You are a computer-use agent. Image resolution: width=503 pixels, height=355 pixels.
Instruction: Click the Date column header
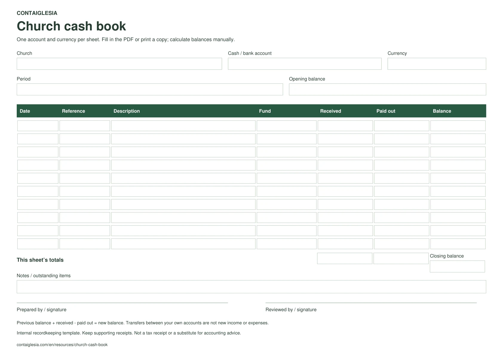(x=25, y=111)
